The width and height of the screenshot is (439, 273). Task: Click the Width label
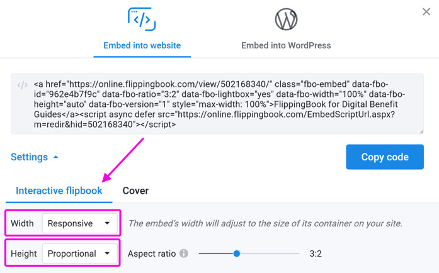point(22,223)
